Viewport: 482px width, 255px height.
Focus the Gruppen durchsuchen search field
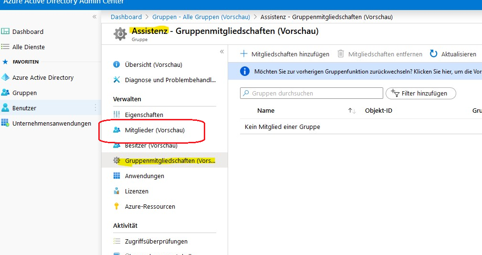click(312, 93)
